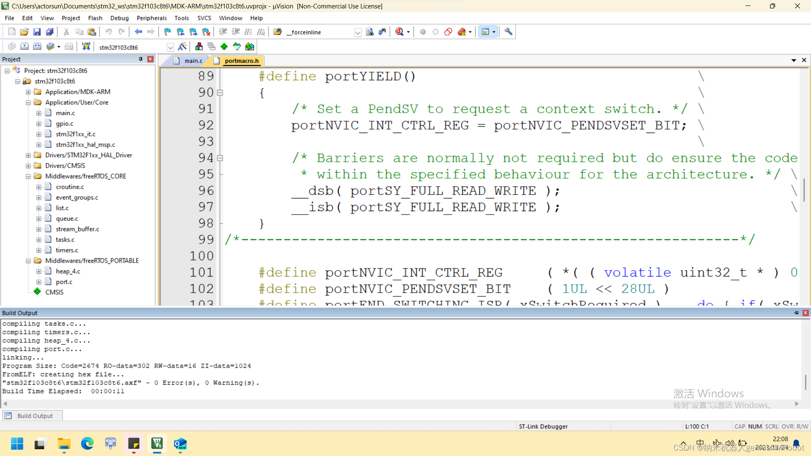
Task: Kill all breakpoints in program
Action: (x=461, y=32)
